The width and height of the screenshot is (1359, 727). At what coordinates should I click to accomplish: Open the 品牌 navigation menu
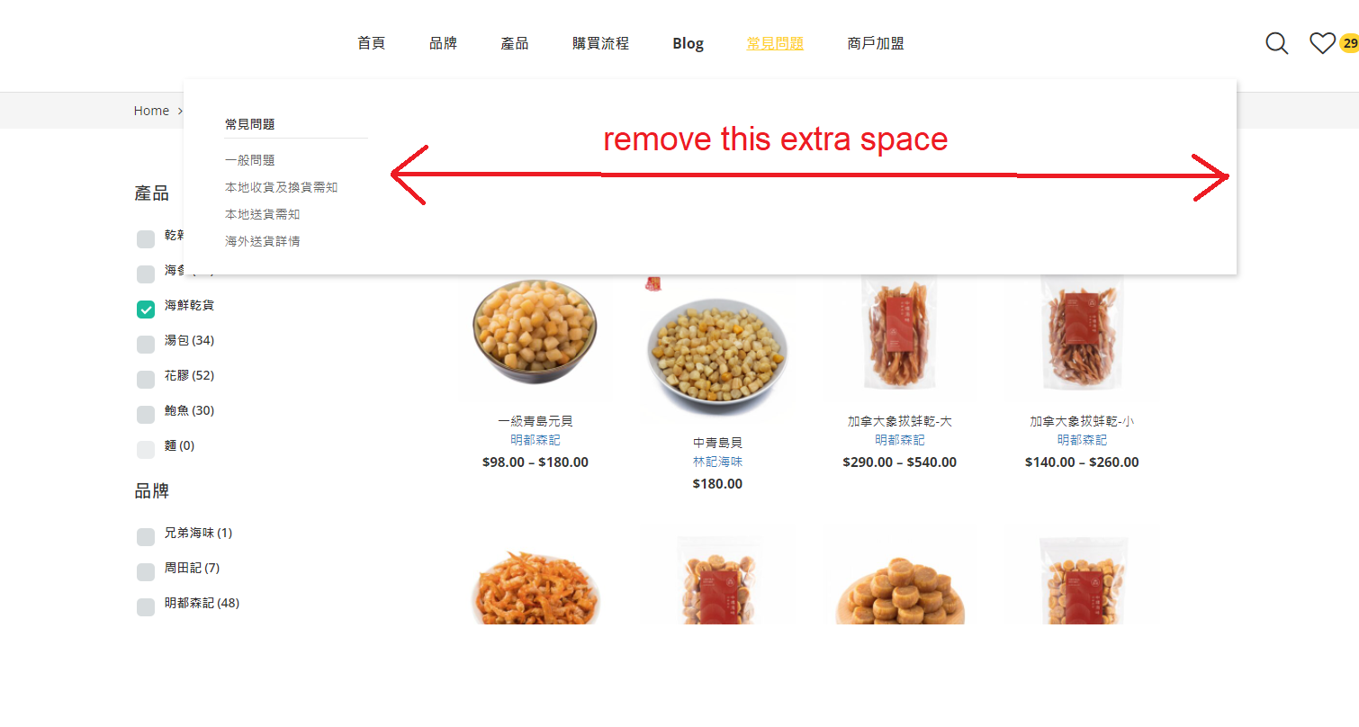point(443,43)
